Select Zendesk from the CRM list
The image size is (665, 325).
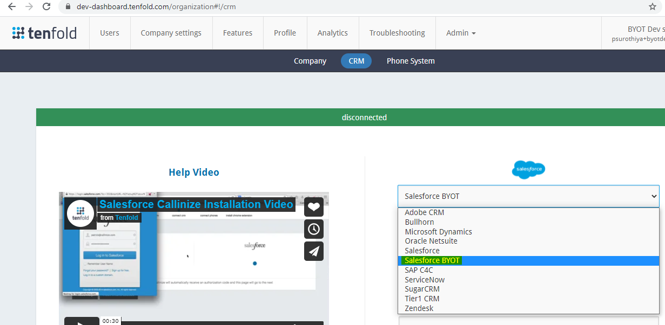(419, 308)
